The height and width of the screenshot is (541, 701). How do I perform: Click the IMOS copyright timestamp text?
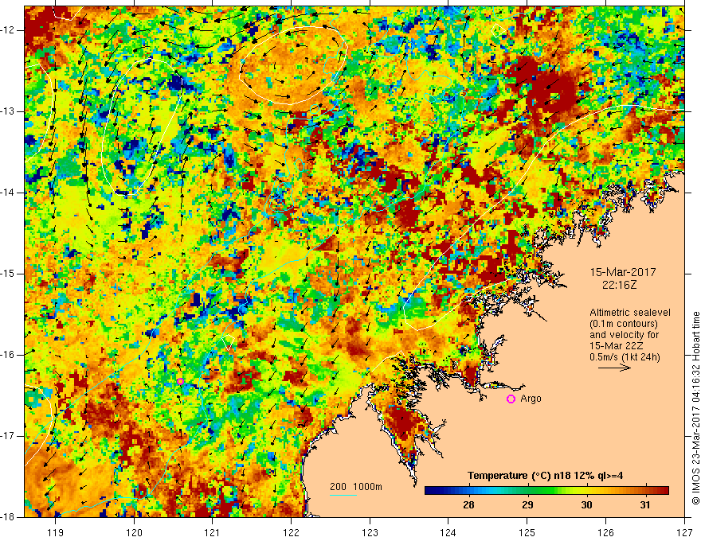pyautogui.click(x=695, y=408)
